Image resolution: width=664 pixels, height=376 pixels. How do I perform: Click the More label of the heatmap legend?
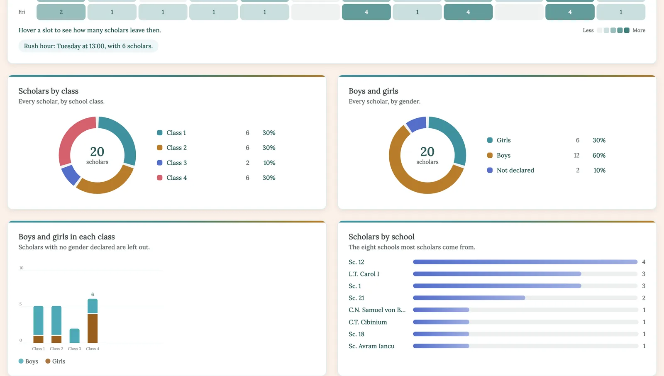[639, 30]
